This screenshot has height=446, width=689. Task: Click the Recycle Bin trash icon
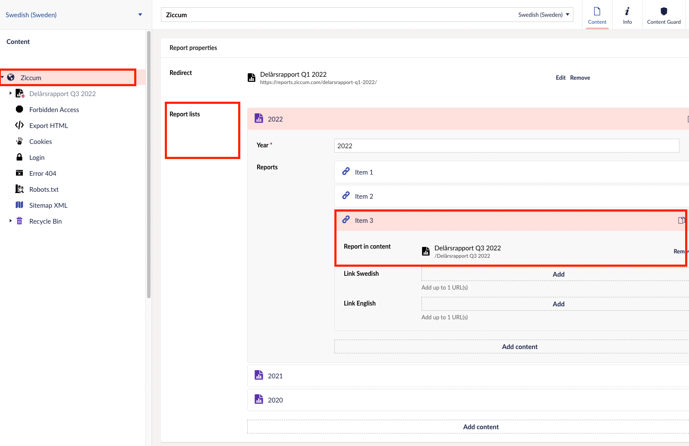click(19, 221)
